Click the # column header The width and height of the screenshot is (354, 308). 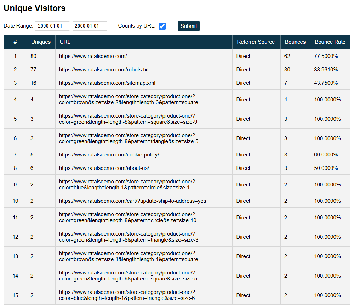(15, 42)
